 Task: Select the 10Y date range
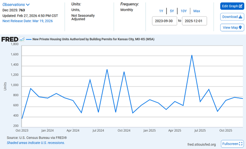tap(183, 11)
